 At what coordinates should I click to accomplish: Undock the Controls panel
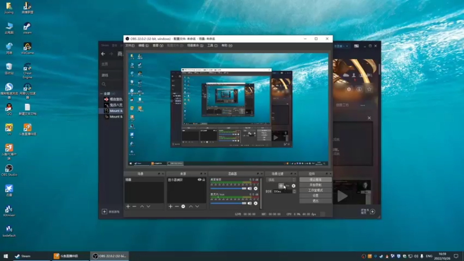pos(327,173)
